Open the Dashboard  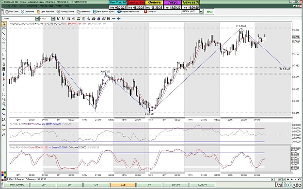[28, 12]
